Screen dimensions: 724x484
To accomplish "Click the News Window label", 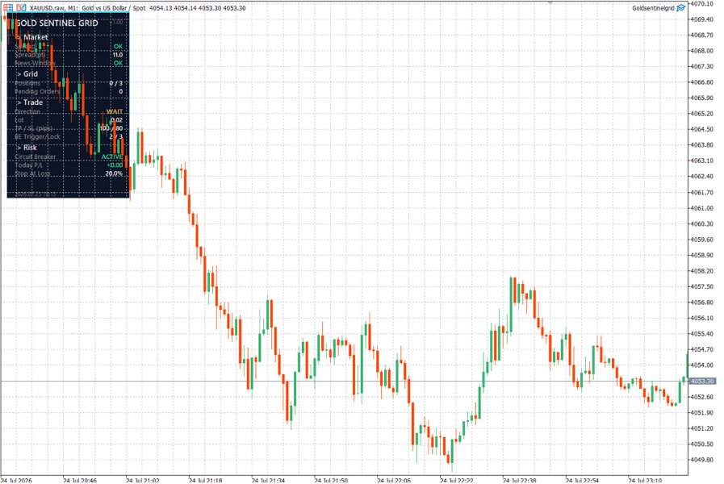I will coord(35,63).
